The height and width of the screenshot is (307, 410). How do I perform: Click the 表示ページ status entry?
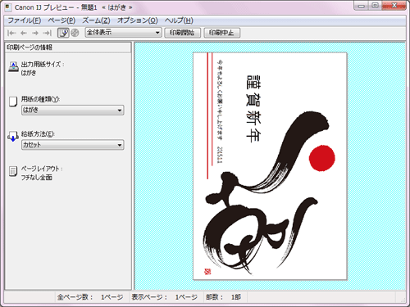coord(165,297)
